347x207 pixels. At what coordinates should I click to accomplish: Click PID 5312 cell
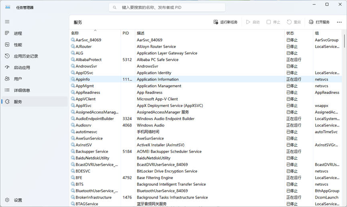[127, 59]
